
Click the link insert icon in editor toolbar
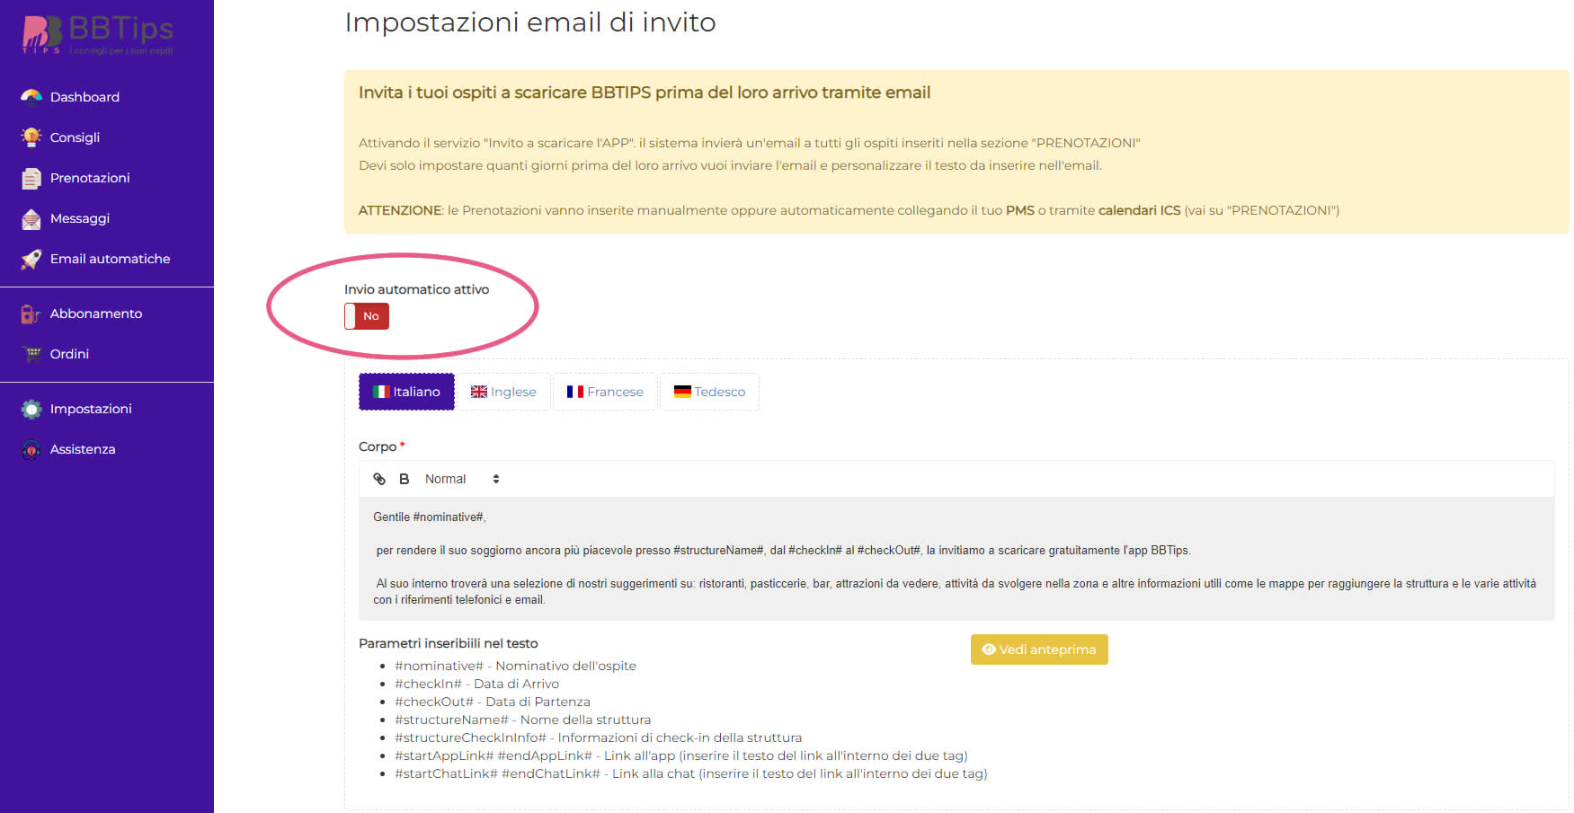[x=379, y=479]
